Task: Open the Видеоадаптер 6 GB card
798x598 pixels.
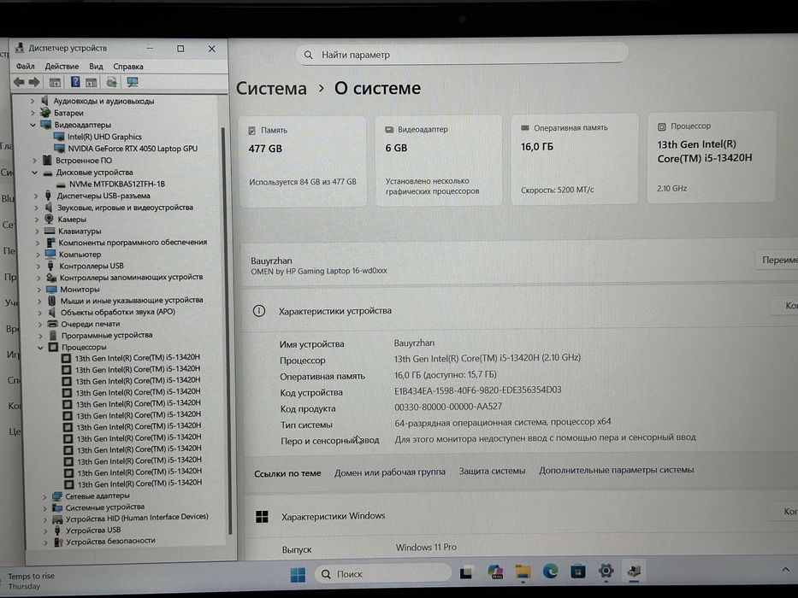Action: tap(439, 161)
